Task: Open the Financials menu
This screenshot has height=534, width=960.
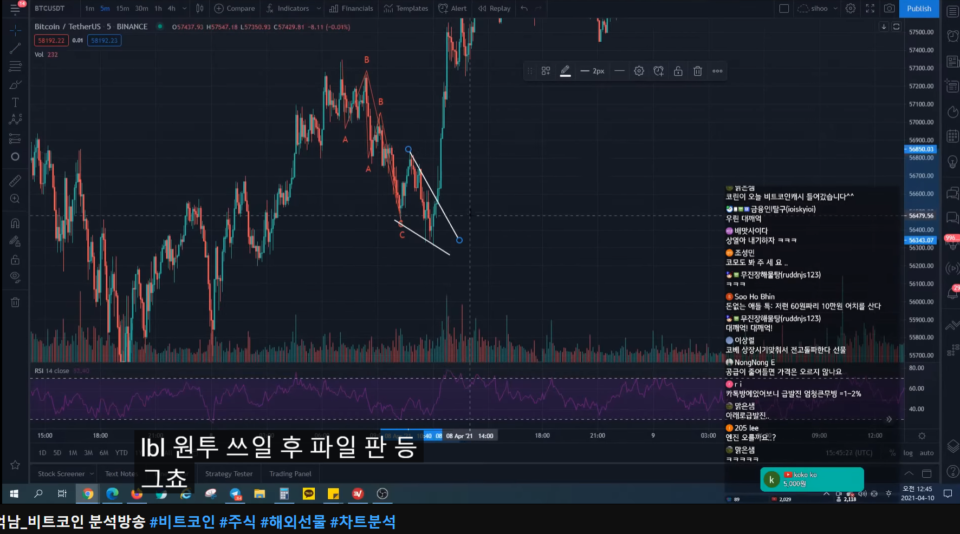Action: coord(351,8)
